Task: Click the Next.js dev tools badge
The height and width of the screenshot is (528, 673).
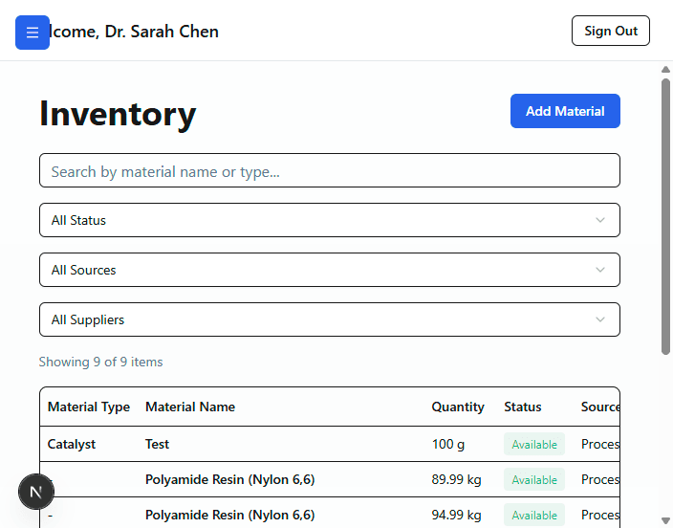Action: [x=36, y=492]
